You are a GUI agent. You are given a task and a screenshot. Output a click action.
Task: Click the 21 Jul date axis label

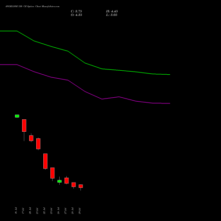pyautogui.click(x=37, y=210)
